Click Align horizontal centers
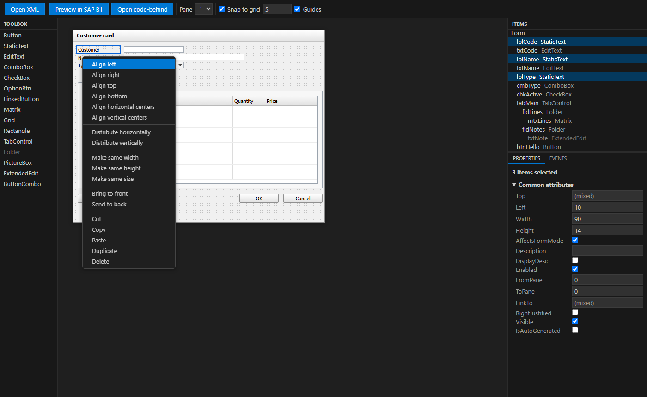 point(129,107)
